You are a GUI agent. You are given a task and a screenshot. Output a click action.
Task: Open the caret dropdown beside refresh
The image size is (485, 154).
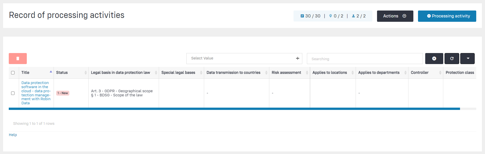tap(468, 58)
